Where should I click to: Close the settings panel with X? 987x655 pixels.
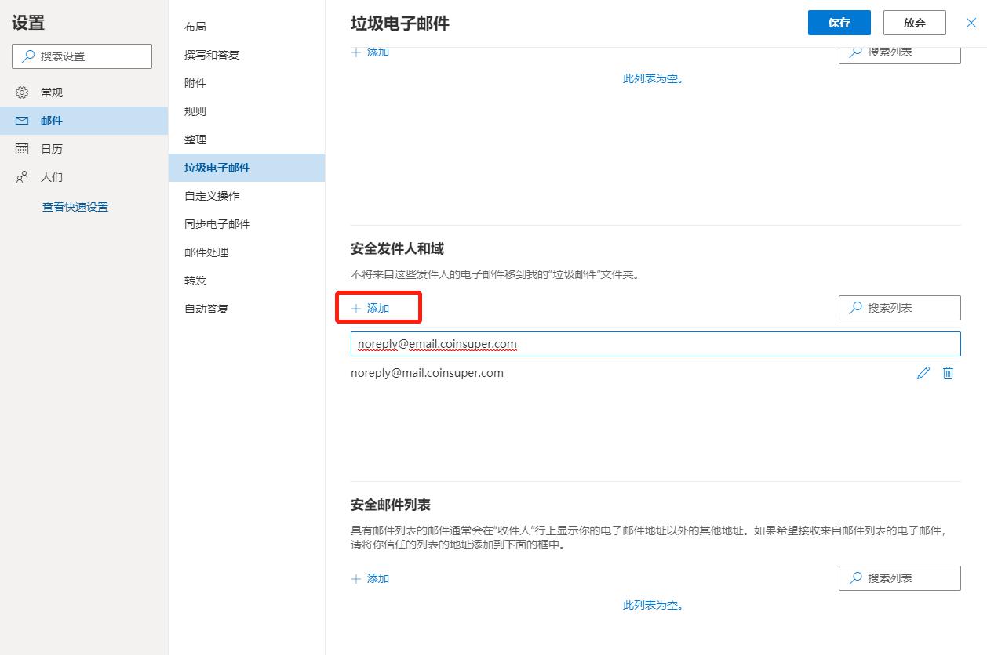click(971, 23)
